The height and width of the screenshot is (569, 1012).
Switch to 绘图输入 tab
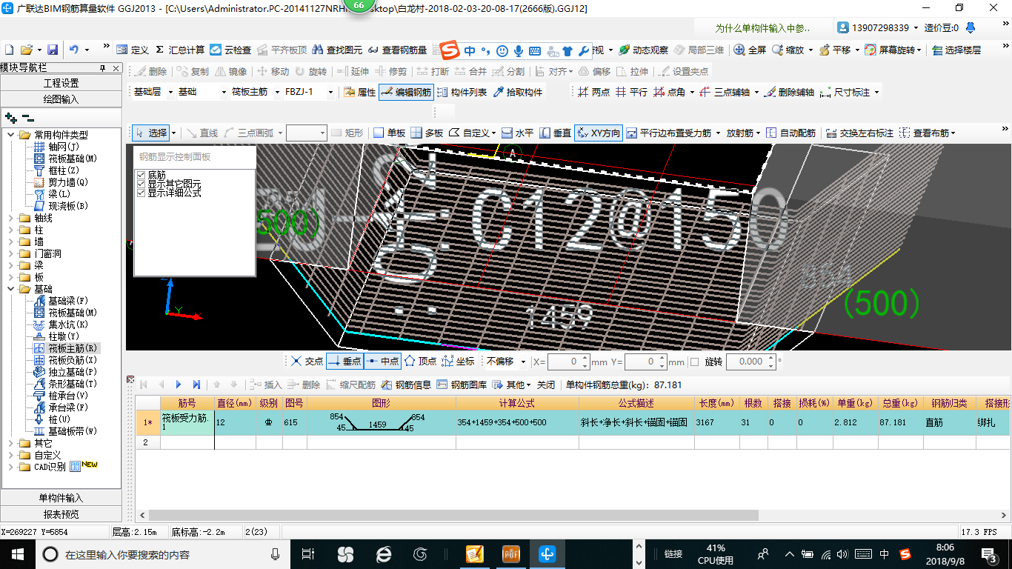(61, 99)
